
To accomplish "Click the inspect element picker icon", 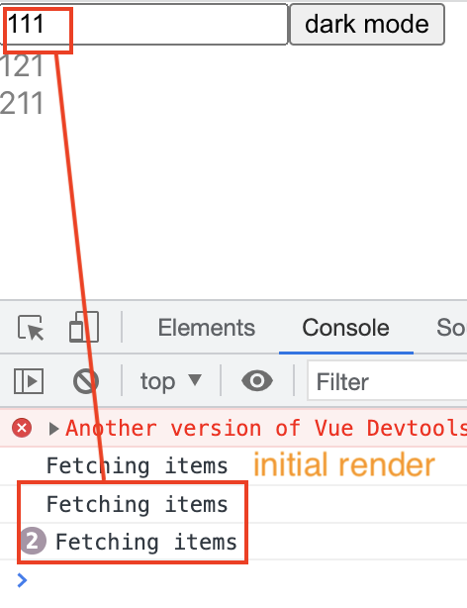I will click(x=31, y=328).
